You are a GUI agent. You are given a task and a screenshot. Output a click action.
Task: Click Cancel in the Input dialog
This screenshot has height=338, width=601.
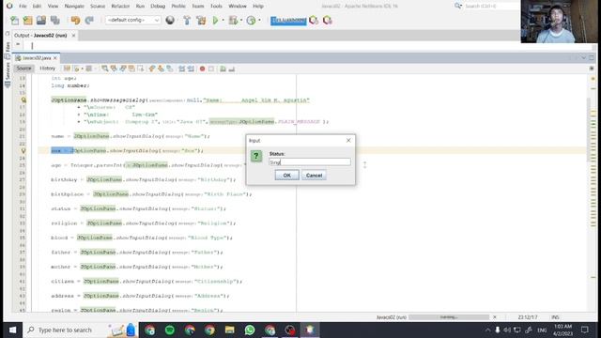[314, 176]
